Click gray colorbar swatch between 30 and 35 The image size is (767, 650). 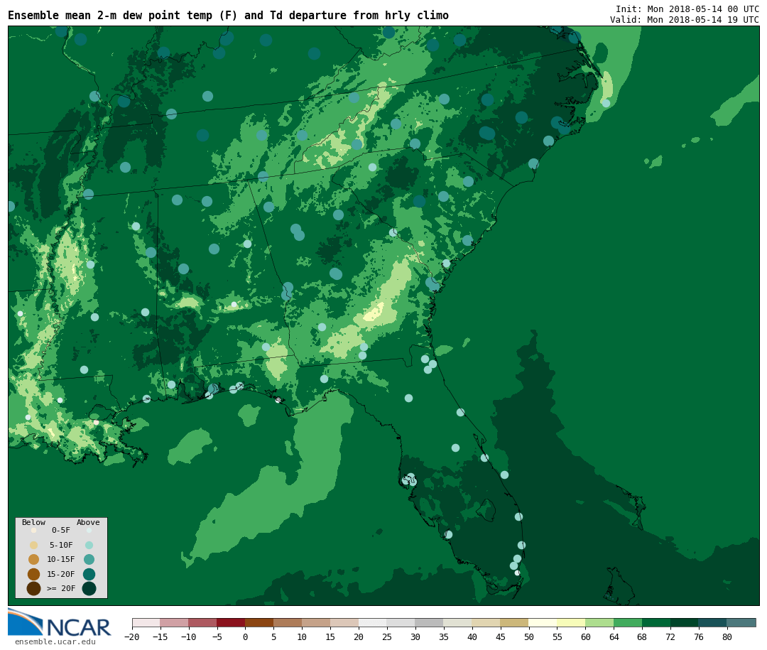pos(430,622)
